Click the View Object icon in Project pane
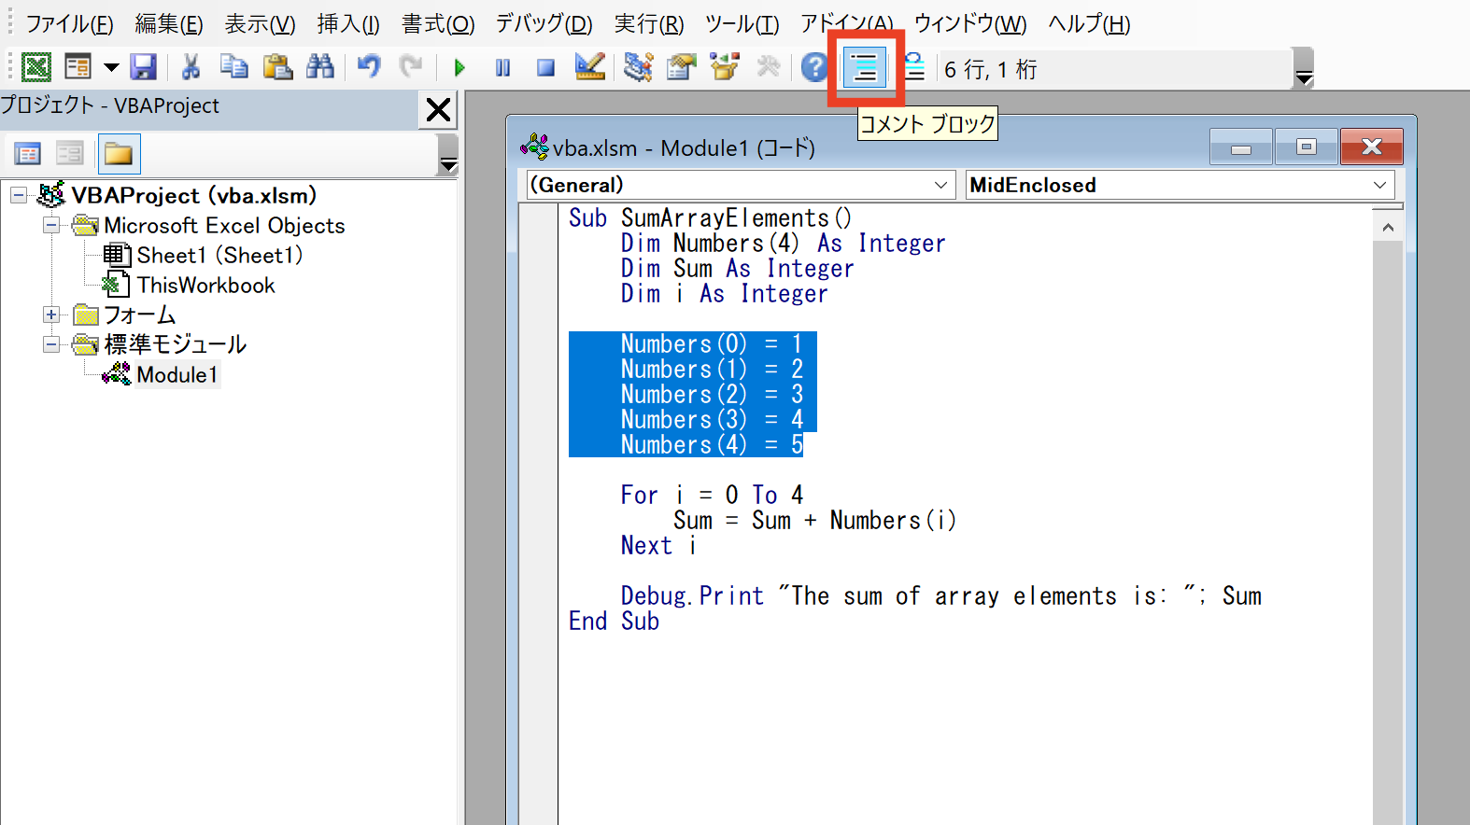 pos(69,153)
